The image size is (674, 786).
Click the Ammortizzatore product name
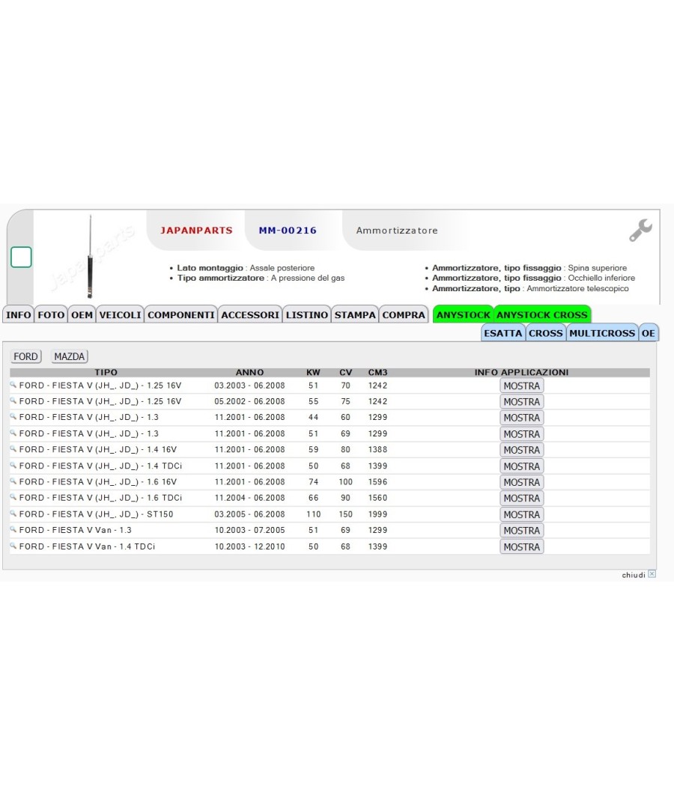(397, 231)
